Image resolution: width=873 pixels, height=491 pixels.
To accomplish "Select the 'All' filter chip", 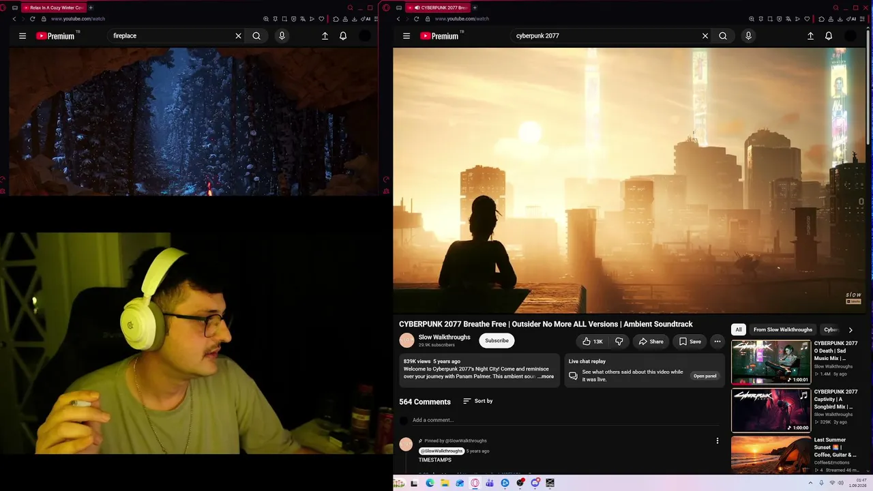I will [x=739, y=330].
